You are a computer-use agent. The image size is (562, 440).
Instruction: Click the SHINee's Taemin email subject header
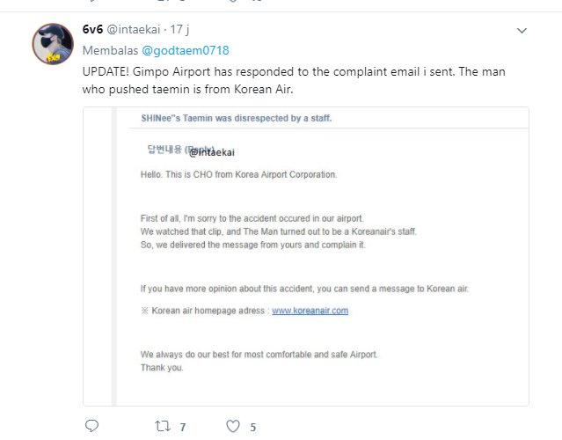(x=237, y=118)
